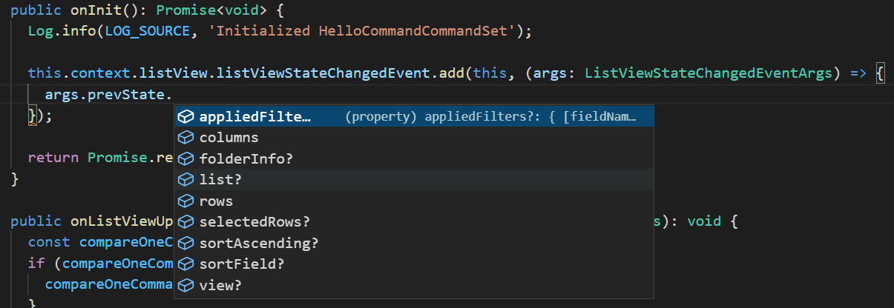Click the cube icon beside list? entry
894x308 pixels.
pos(185,180)
